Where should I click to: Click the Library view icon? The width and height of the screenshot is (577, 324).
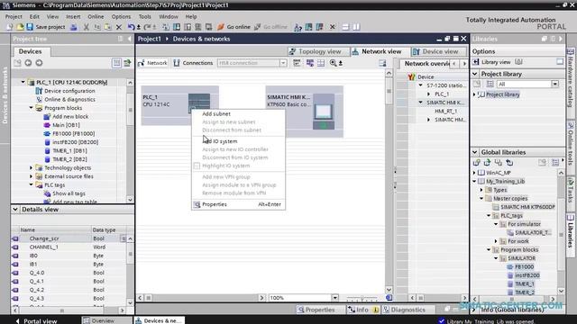[x=476, y=62]
